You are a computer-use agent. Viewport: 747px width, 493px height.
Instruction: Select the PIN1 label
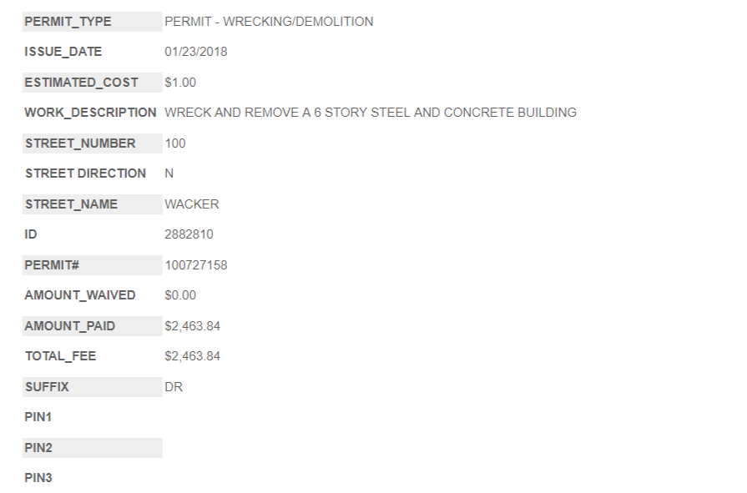pos(38,417)
